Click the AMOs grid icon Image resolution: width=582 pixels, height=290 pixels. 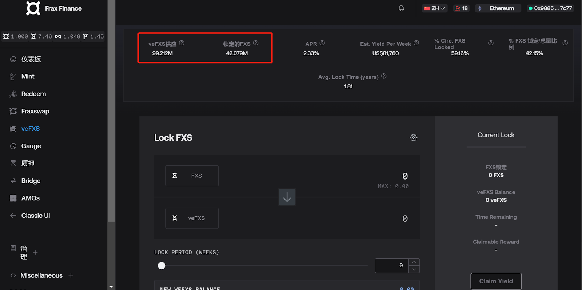(x=13, y=198)
